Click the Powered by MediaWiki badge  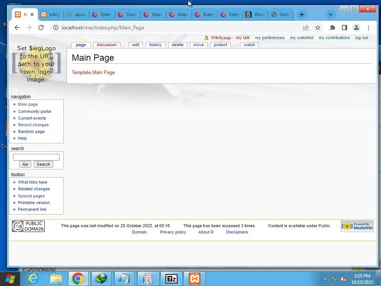pos(357,226)
